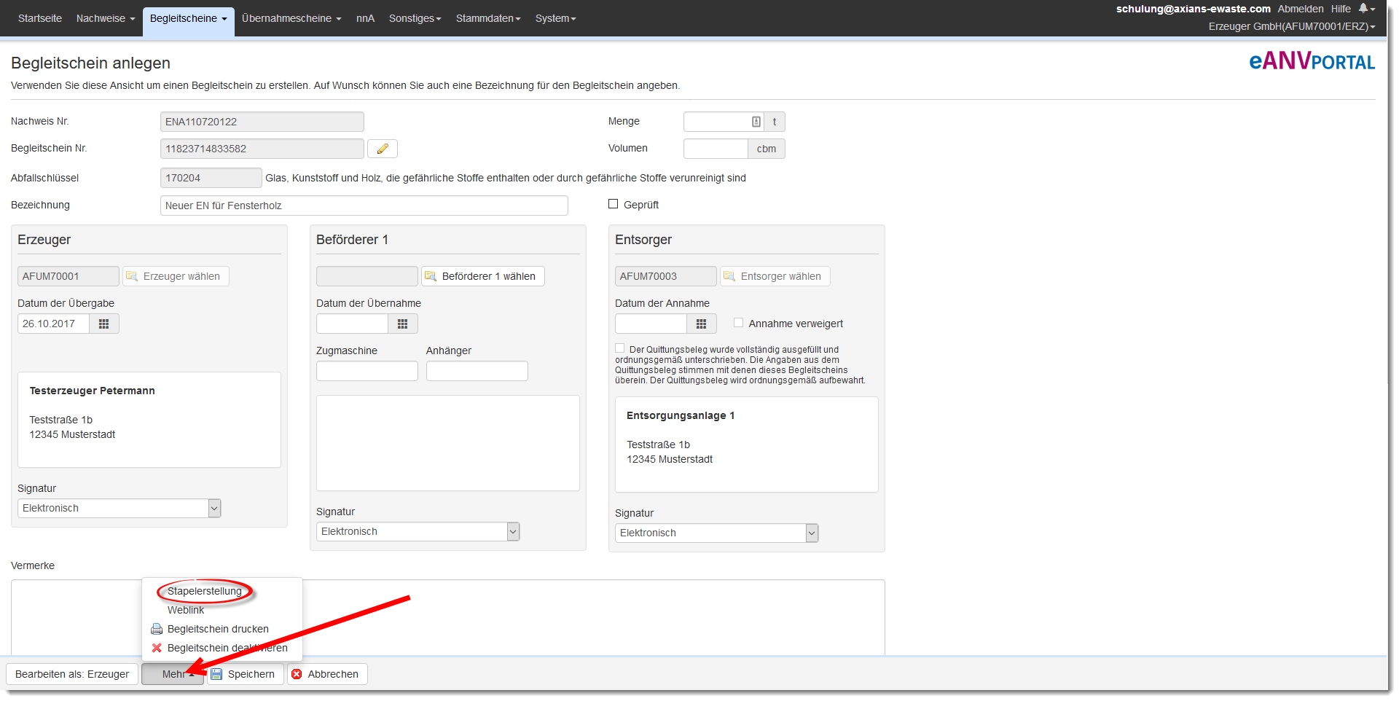
Task: Go to Startseite
Action: tap(40, 18)
